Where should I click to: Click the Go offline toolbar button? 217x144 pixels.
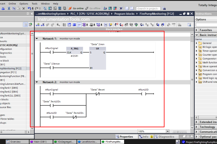(93, 8)
